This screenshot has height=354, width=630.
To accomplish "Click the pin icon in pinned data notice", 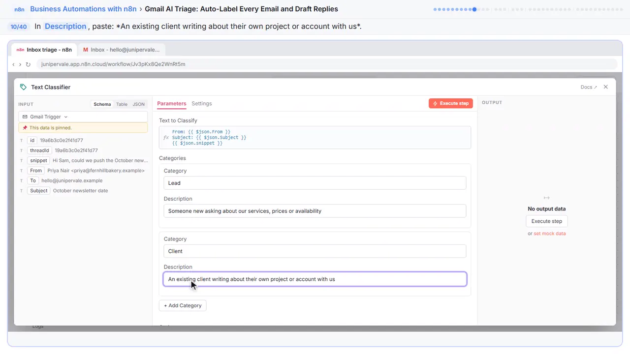I will click(25, 128).
